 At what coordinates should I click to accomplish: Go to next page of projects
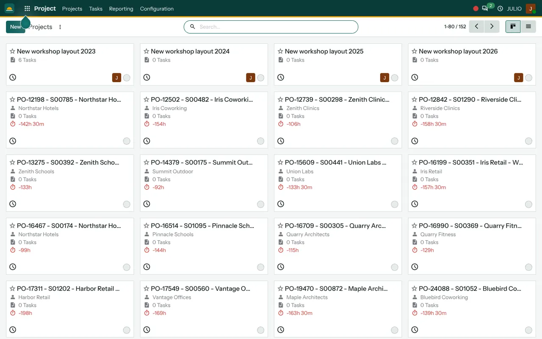(x=492, y=26)
